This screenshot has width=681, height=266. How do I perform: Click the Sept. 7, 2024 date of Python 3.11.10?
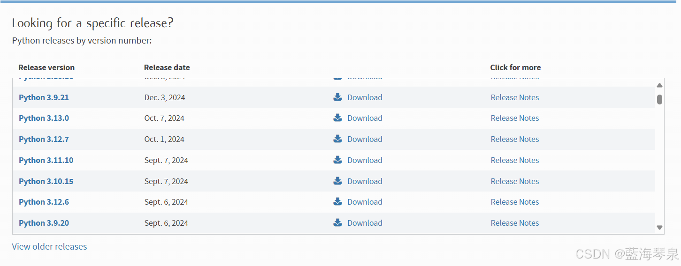pos(166,160)
